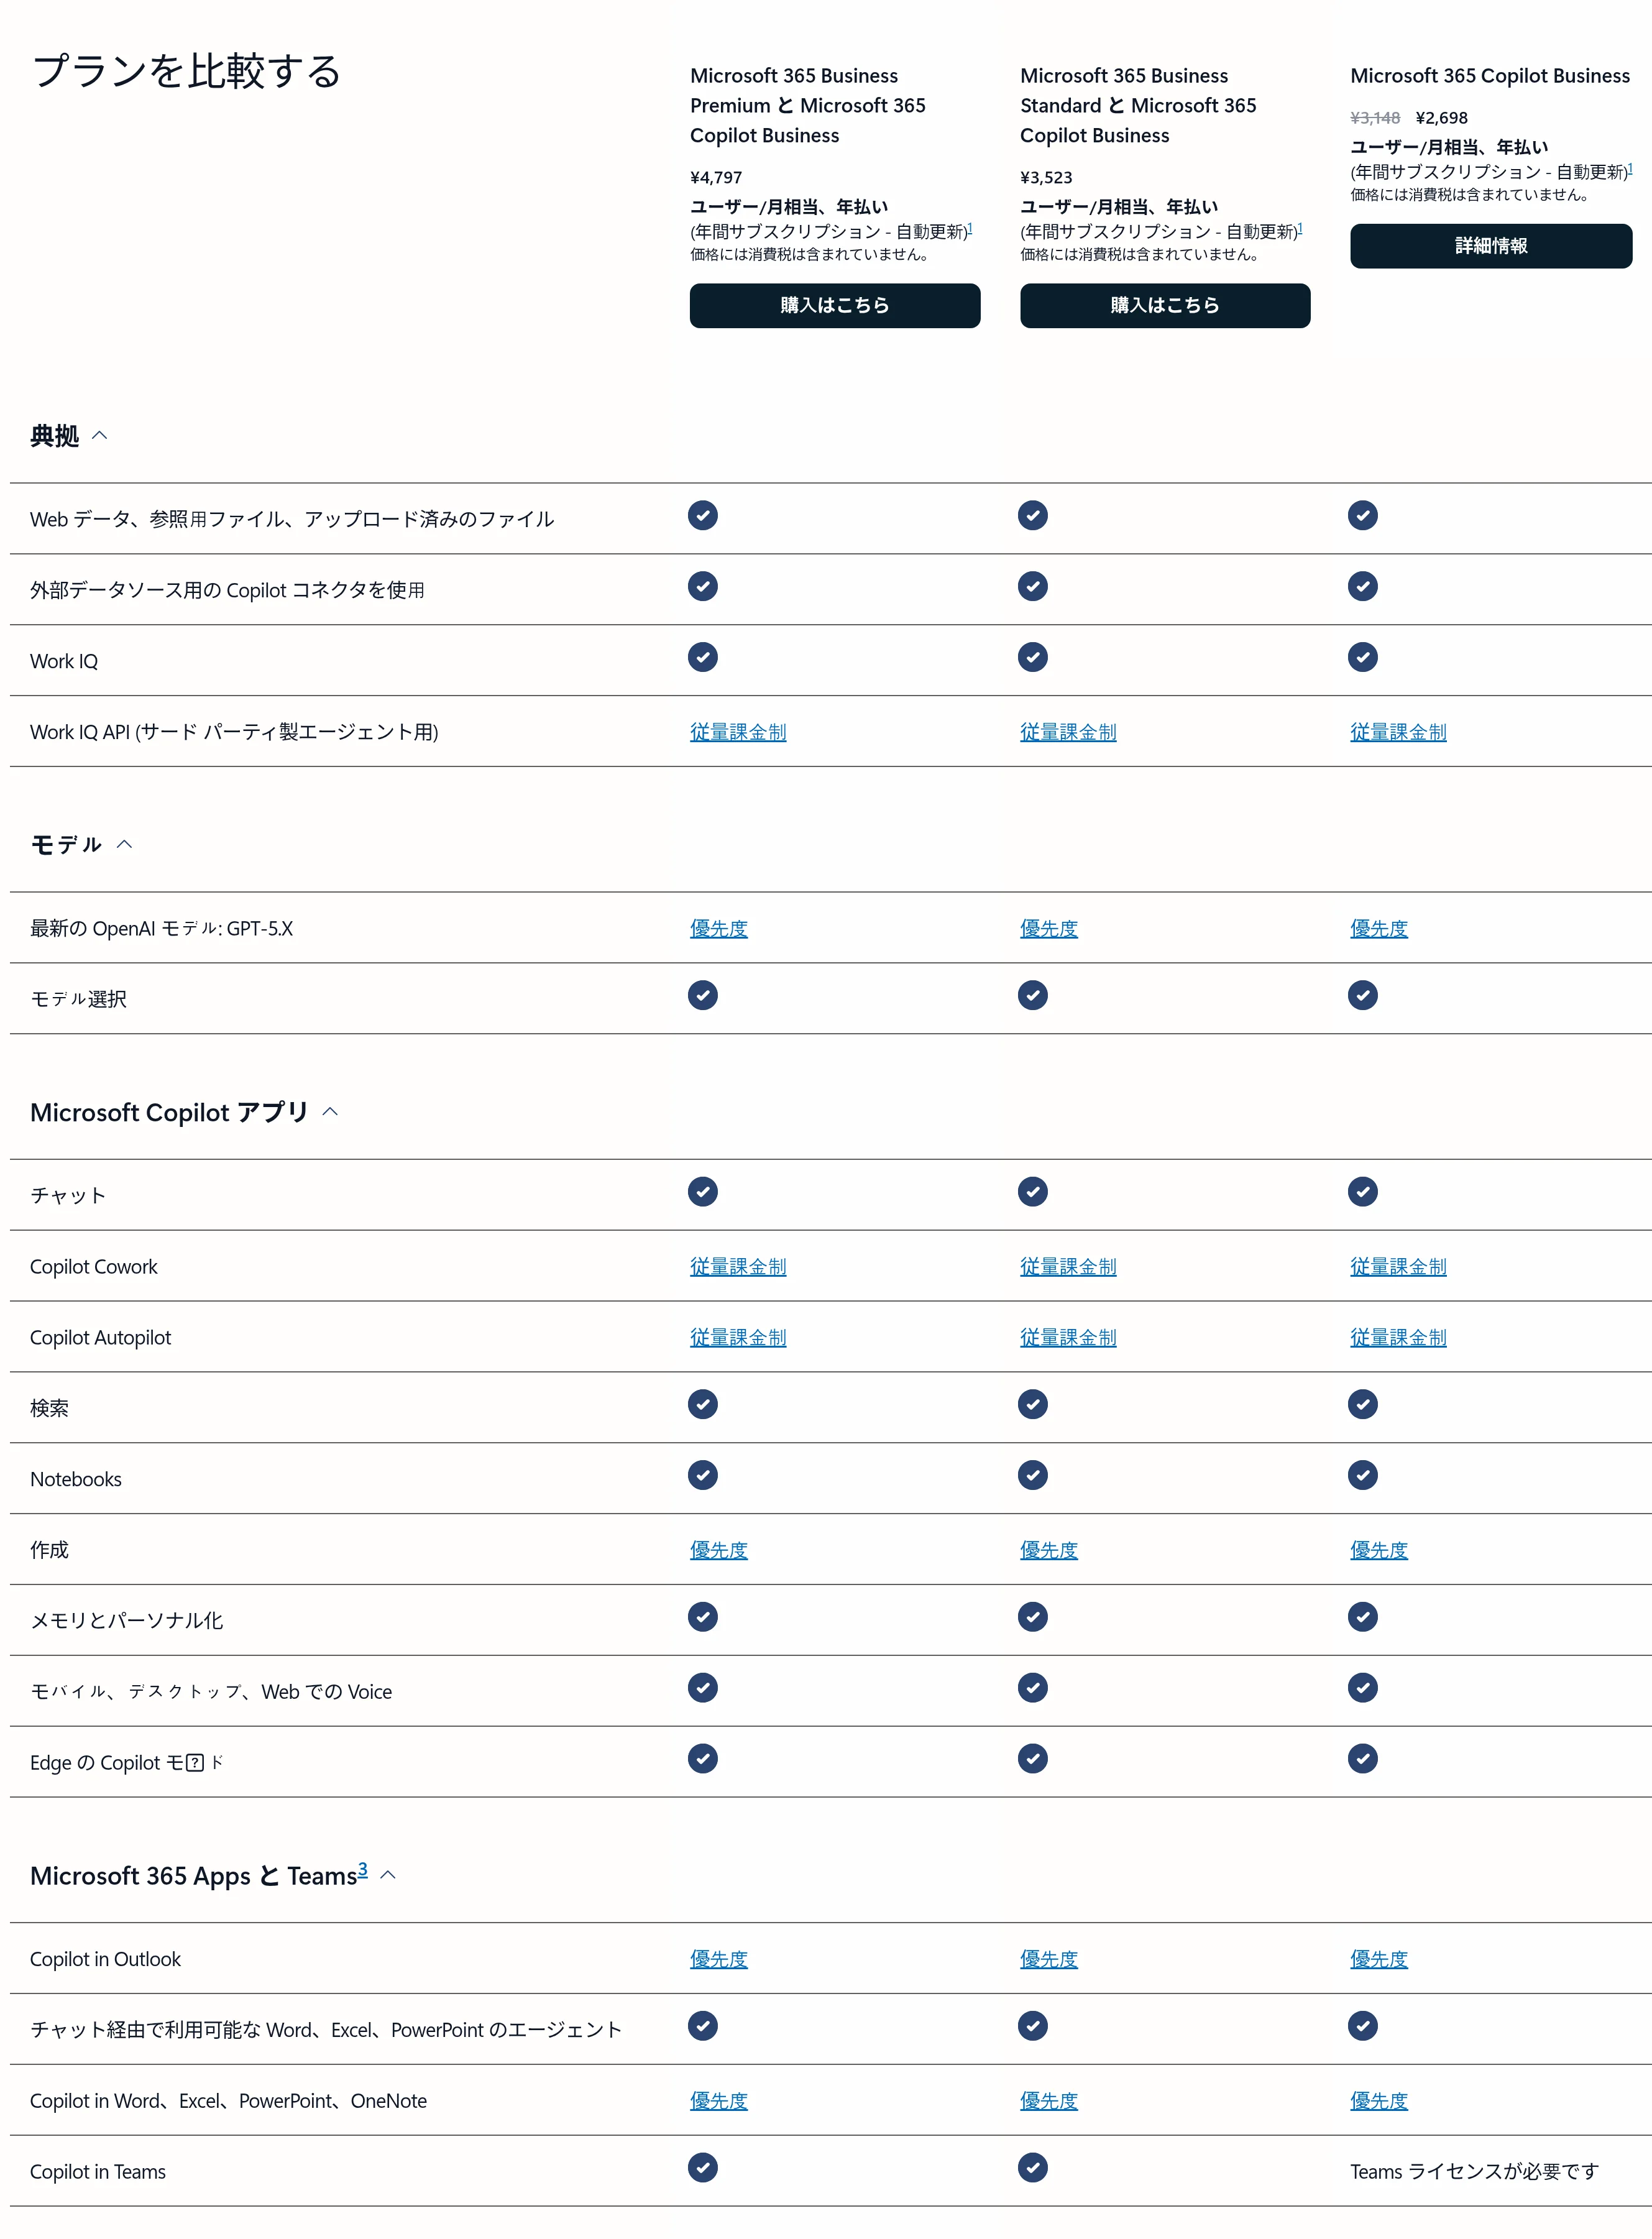Screen dimensions: 1652x2239
Task: Open footnote 3 next to Teams heading
Action: [363, 1870]
